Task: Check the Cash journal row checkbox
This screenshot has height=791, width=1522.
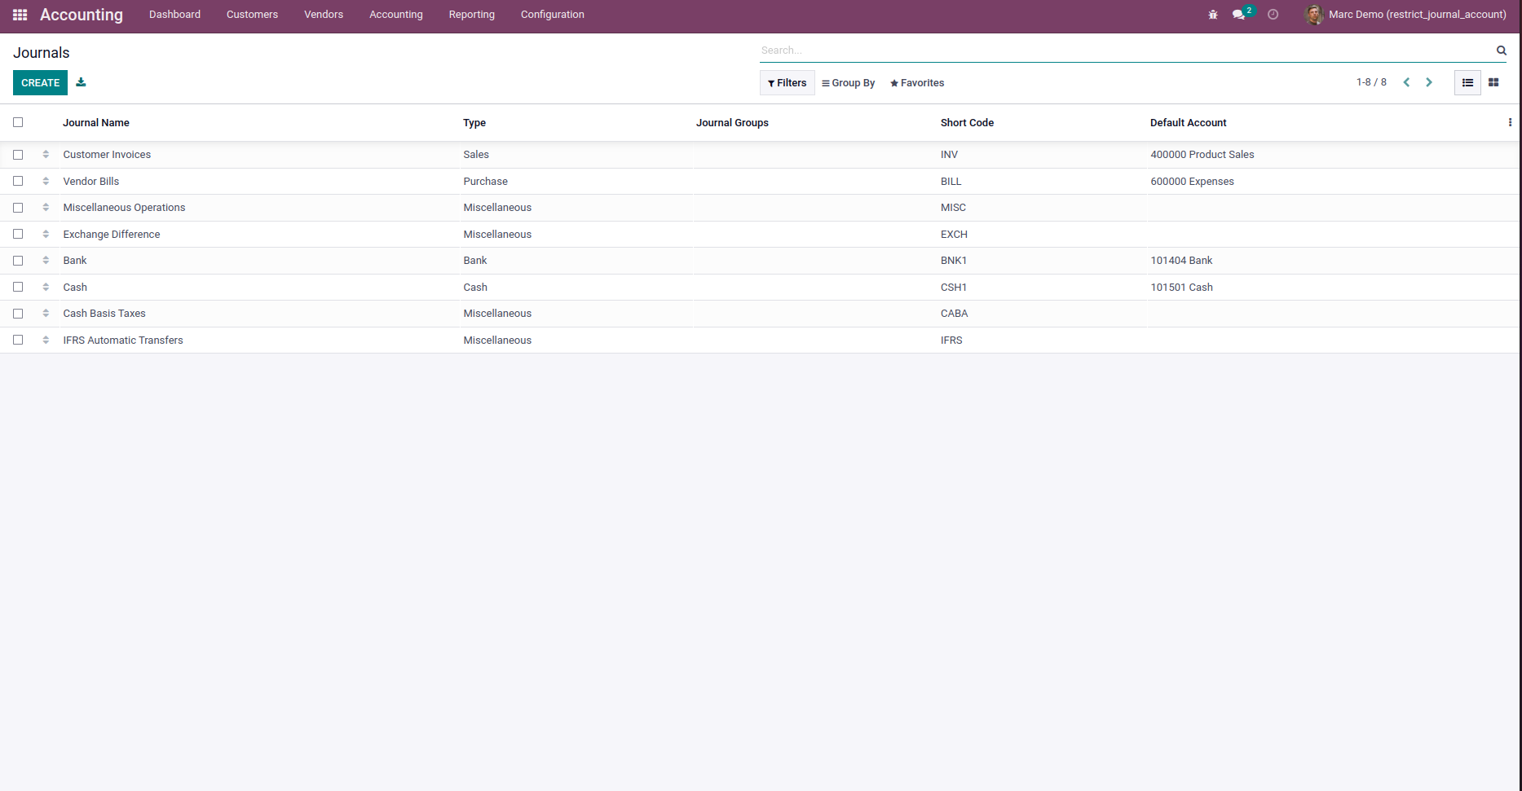Action: [x=18, y=287]
